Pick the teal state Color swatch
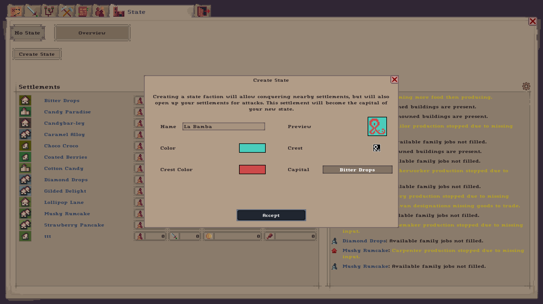This screenshot has width=543, height=304. point(252,148)
